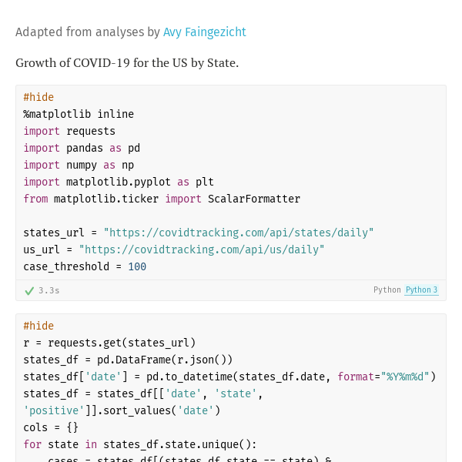462x462 pixels.
Task: Click the Python 3 kernel link
Action: coord(421,290)
